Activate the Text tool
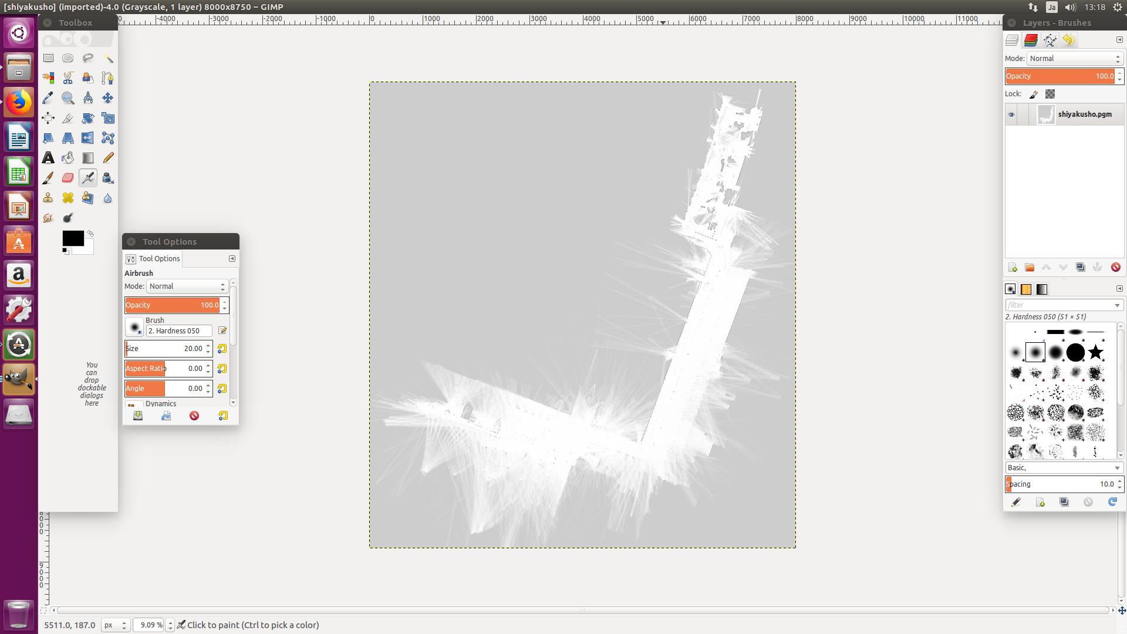This screenshot has width=1127, height=634. [x=48, y=158]
